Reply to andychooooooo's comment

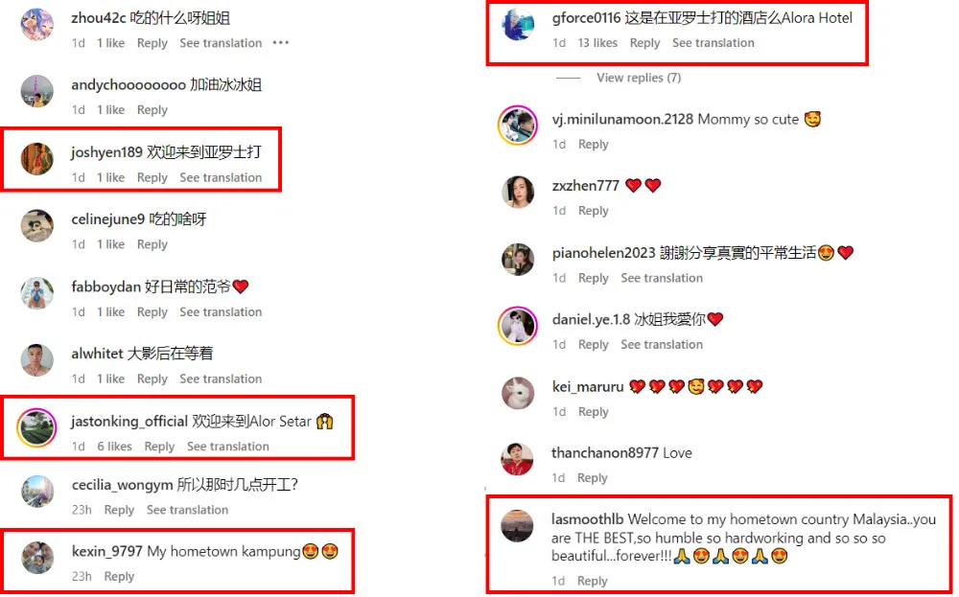pyautogui.click(x=152, y=110)
